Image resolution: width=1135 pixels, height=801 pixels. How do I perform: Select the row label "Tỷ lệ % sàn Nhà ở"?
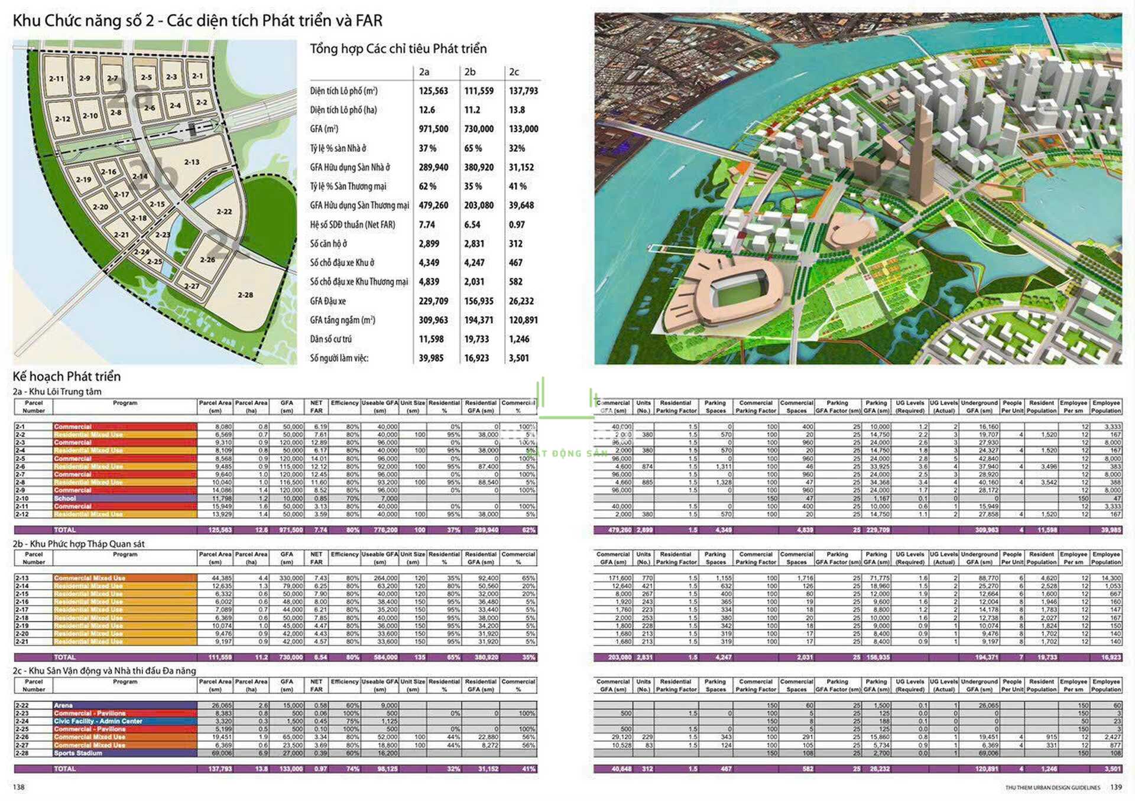pos(338,148)
